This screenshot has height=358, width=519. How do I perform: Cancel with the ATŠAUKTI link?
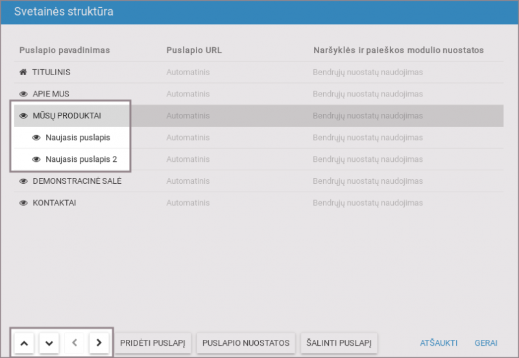tap(439, 343)
